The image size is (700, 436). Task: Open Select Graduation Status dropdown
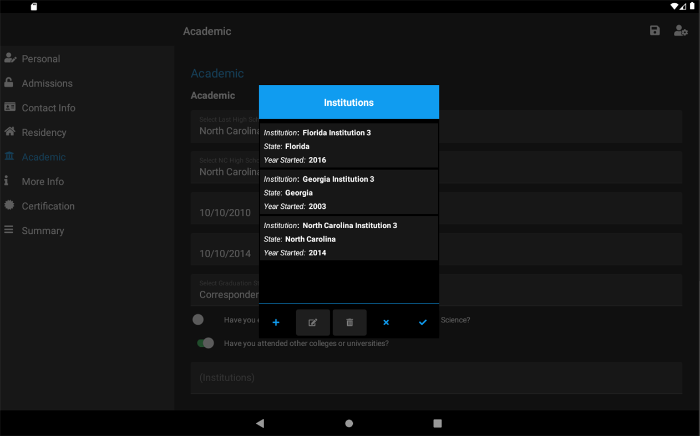(437, 290)
